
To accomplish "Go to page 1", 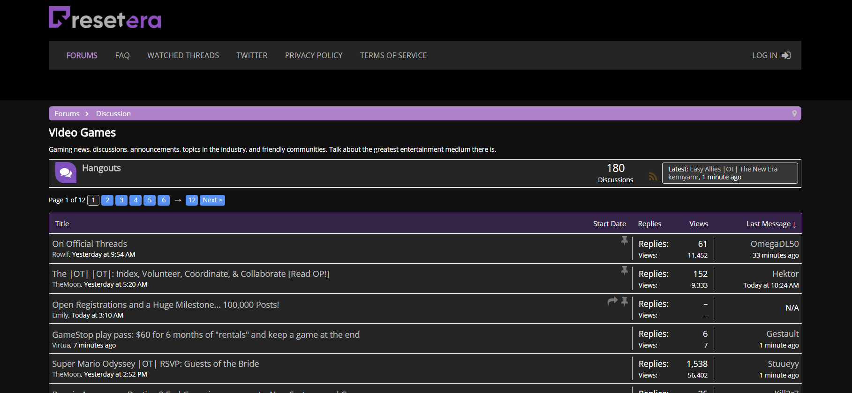I will pos(93,200).
